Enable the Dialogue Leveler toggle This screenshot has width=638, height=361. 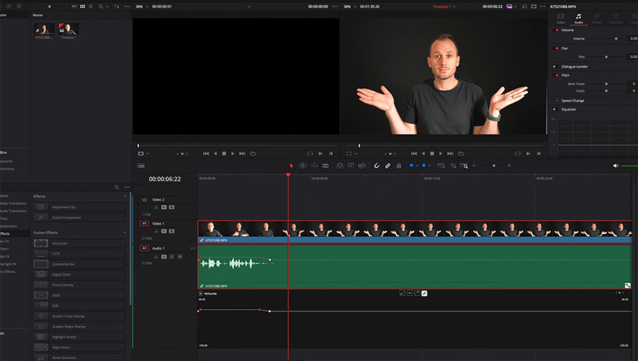tap(554, 67)
